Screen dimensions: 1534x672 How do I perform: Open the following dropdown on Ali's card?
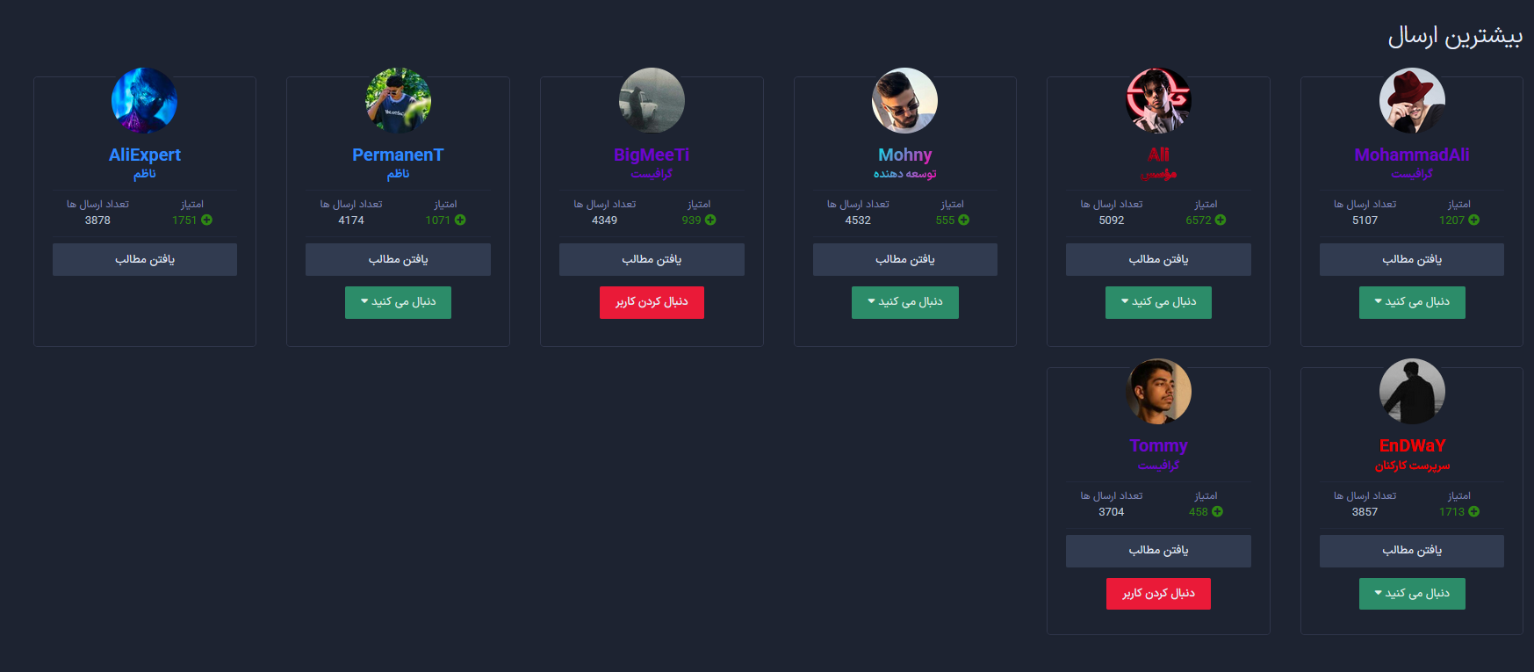[1158, 302]
